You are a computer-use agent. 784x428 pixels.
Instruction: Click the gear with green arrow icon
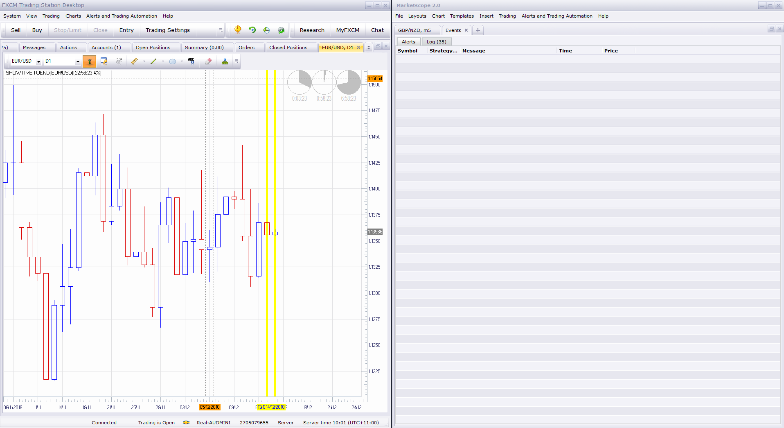tap(281, 30)
